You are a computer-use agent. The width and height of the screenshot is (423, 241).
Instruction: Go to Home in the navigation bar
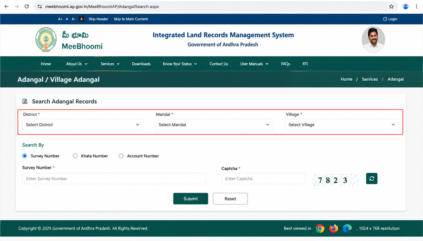pos(46,64)
